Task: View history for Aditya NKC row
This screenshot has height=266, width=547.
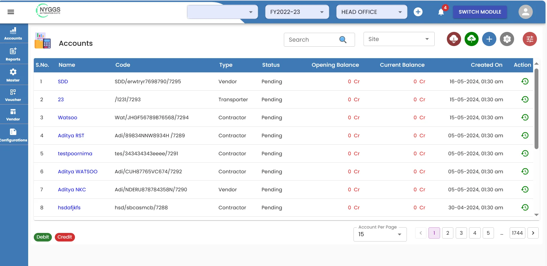Action: (525, 189)
